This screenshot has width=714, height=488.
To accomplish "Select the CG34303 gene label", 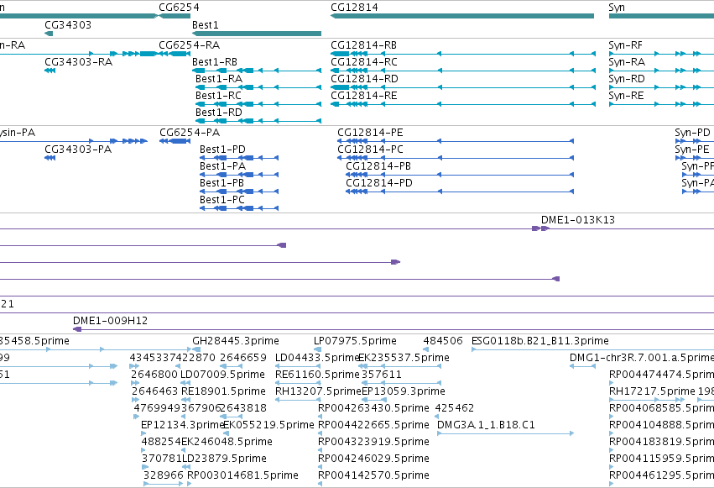I will (x=68, y=25).
